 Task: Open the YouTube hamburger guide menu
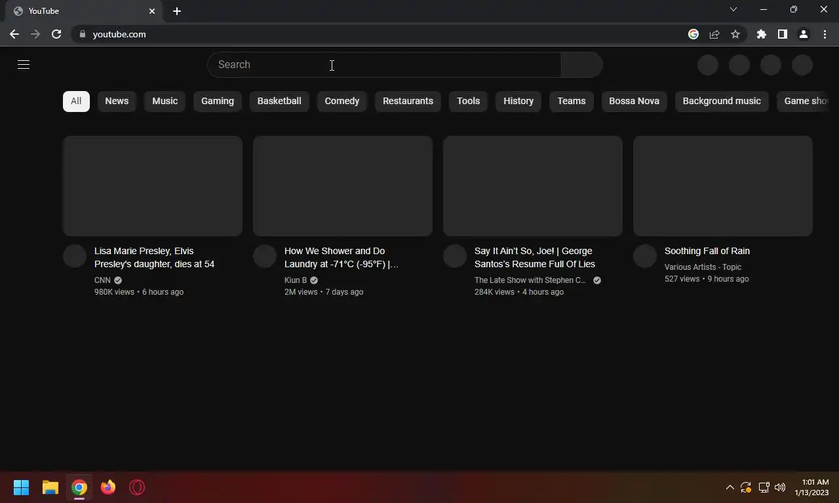24,64
